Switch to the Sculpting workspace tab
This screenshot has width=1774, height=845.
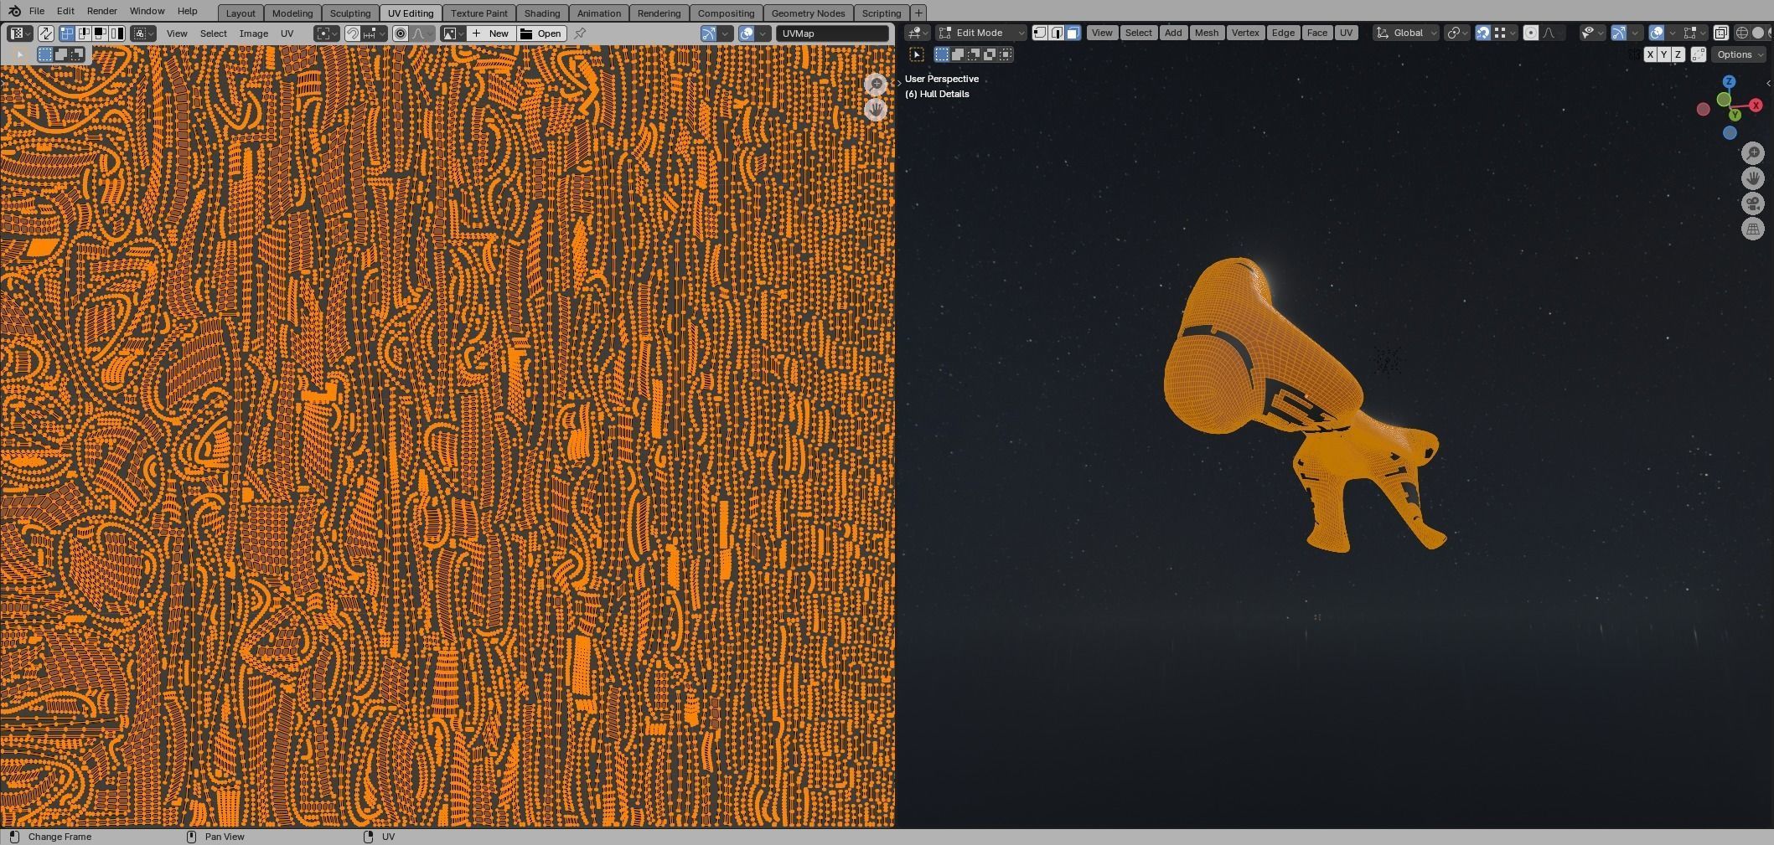[350, 13]
